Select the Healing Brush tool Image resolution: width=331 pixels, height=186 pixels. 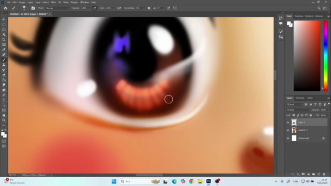pyautogui.click(x=4, y=55)
